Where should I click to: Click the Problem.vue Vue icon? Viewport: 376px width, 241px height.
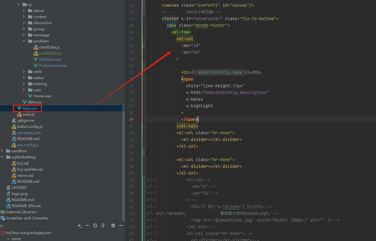point(36,59)
